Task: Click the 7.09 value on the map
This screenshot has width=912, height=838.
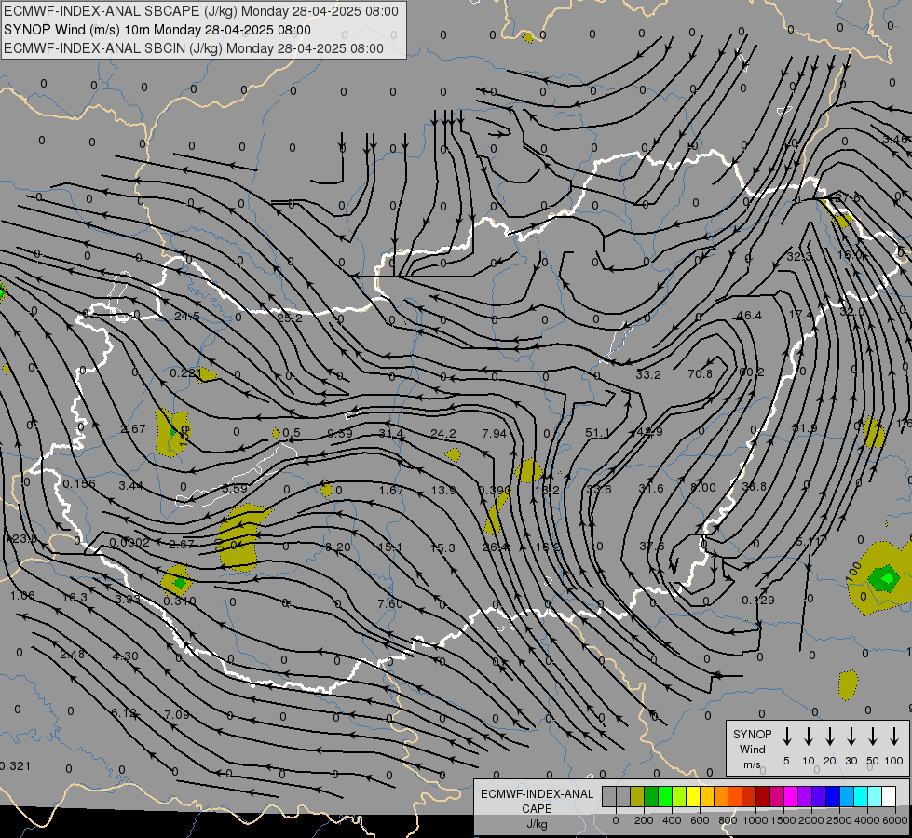Action: tap(177, 714)
